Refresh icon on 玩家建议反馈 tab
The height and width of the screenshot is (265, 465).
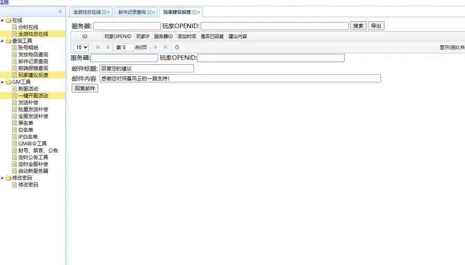194,12
